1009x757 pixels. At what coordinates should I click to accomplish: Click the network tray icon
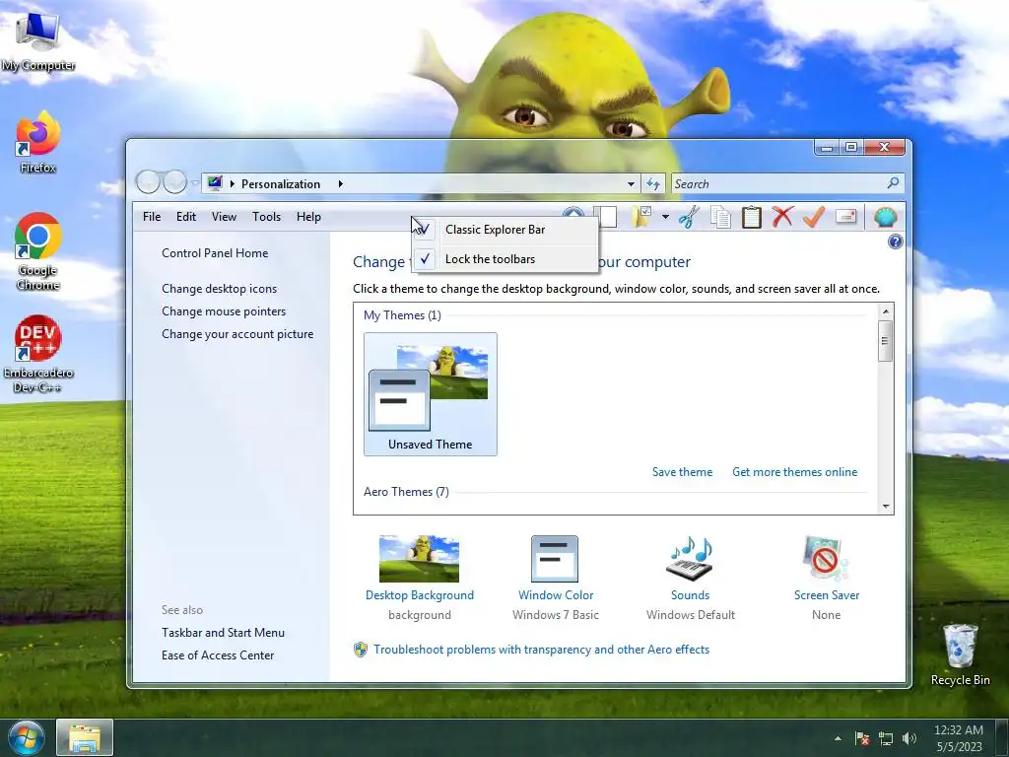click(x=886, y=738)
